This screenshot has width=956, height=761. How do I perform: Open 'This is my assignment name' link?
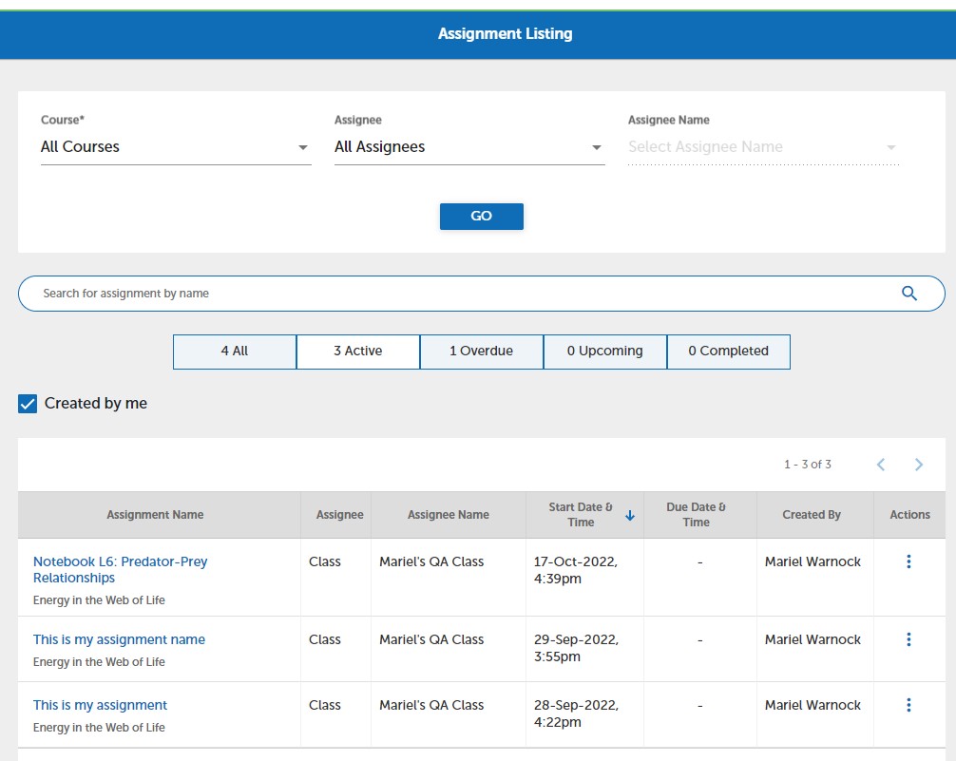(119, 639)
